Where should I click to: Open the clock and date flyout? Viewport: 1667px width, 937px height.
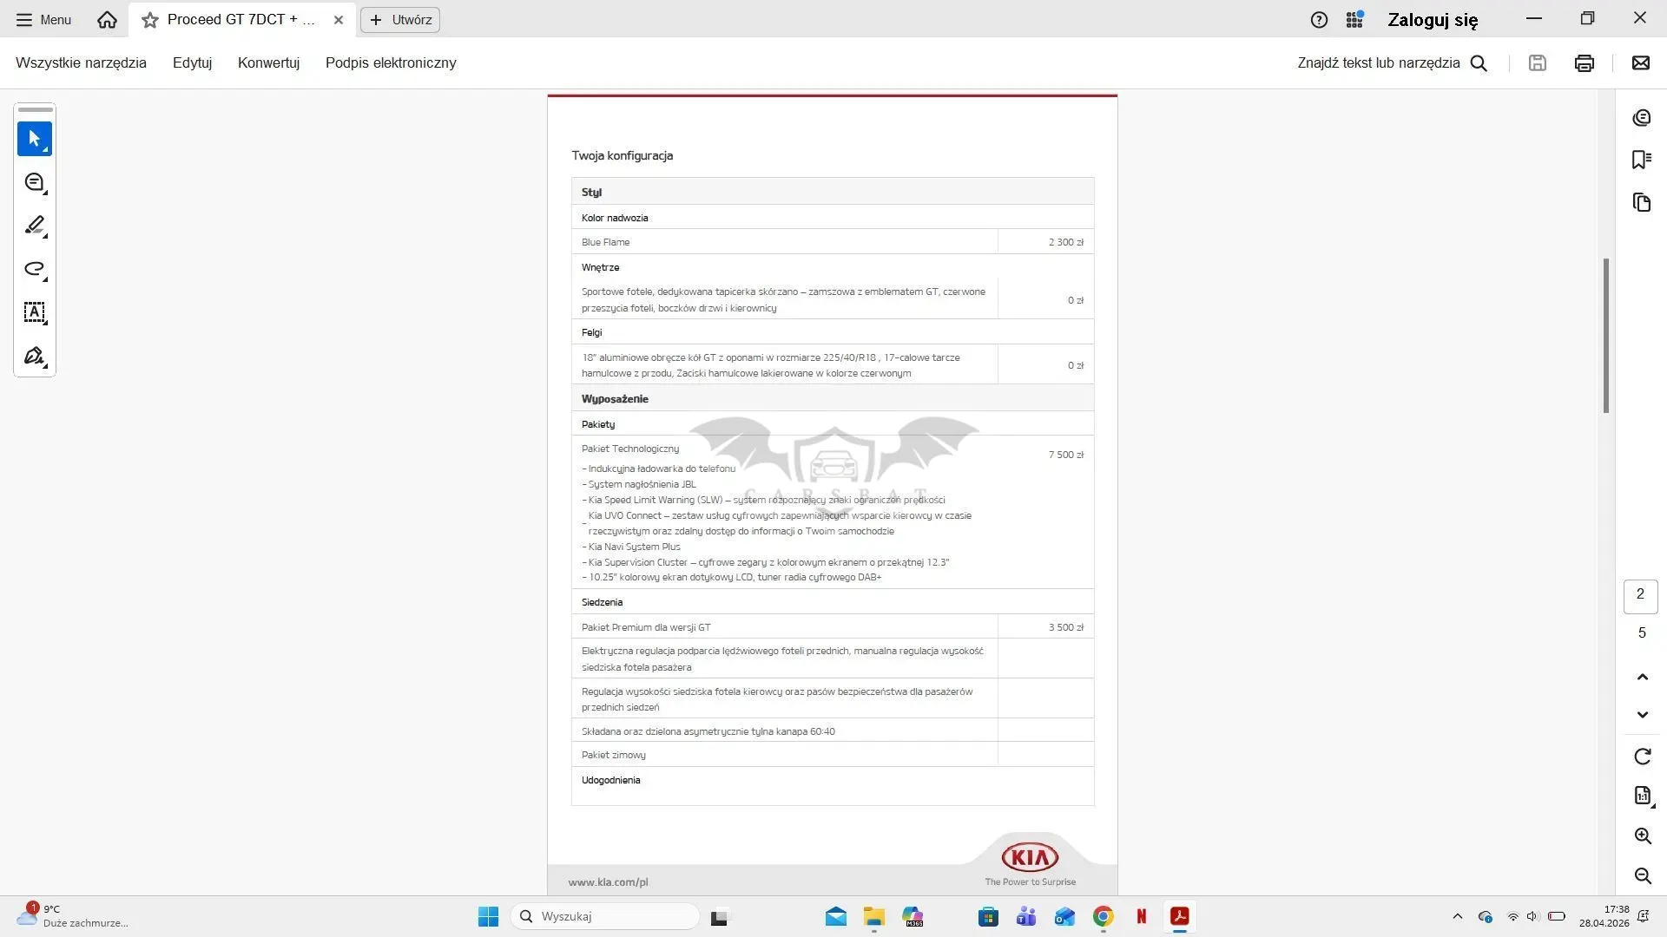(1604, 916)
